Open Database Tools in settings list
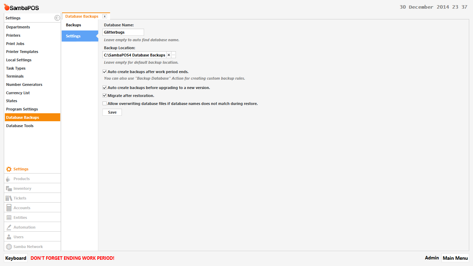This screenshot has height=266, width=473. tap(20, 126)
